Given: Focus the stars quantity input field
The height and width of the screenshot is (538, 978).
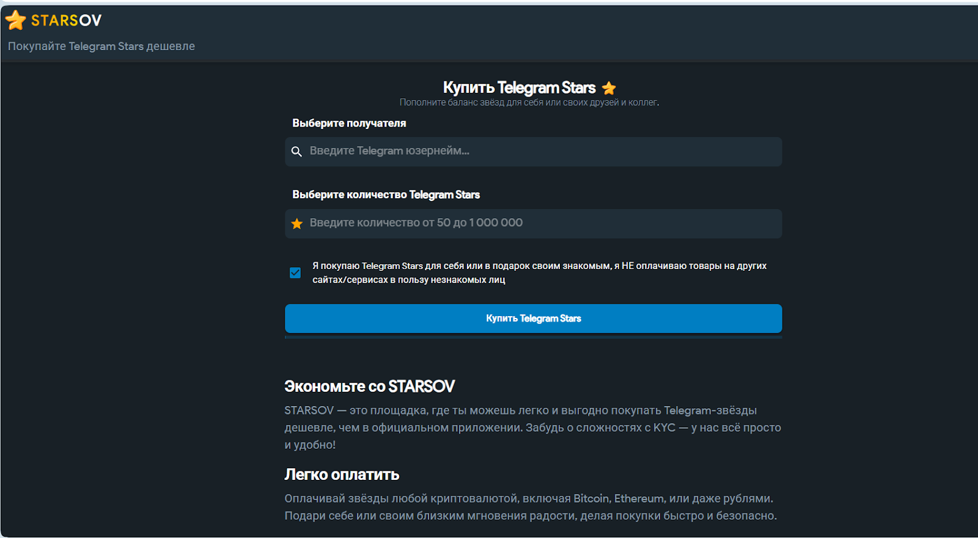Looking at the screenshot, I should (x=538, y=223).
